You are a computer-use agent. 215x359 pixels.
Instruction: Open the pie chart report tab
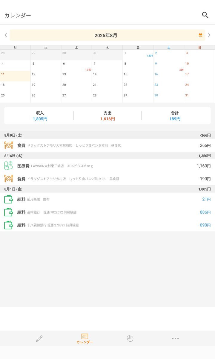point(130,338)
